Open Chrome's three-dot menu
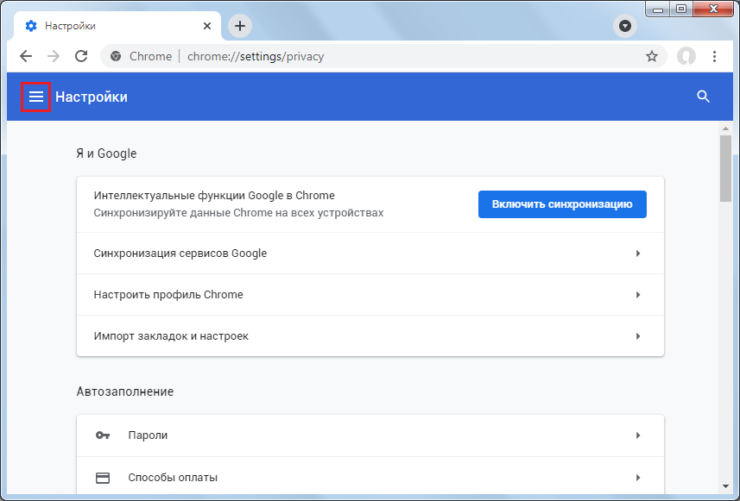The image size is (740, 501). click(714, 57)
